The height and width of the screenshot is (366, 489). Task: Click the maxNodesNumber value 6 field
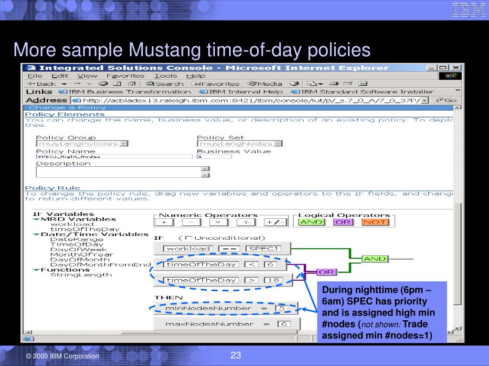pos(284,324)
